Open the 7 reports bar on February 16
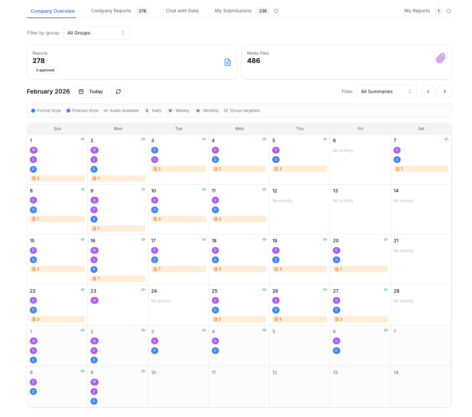Viewport: 472px width, 417px height. pos(118,279)
